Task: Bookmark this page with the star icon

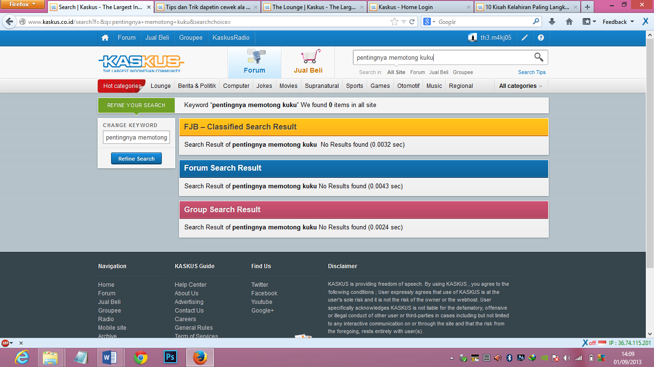Action: tap(394, 22)
